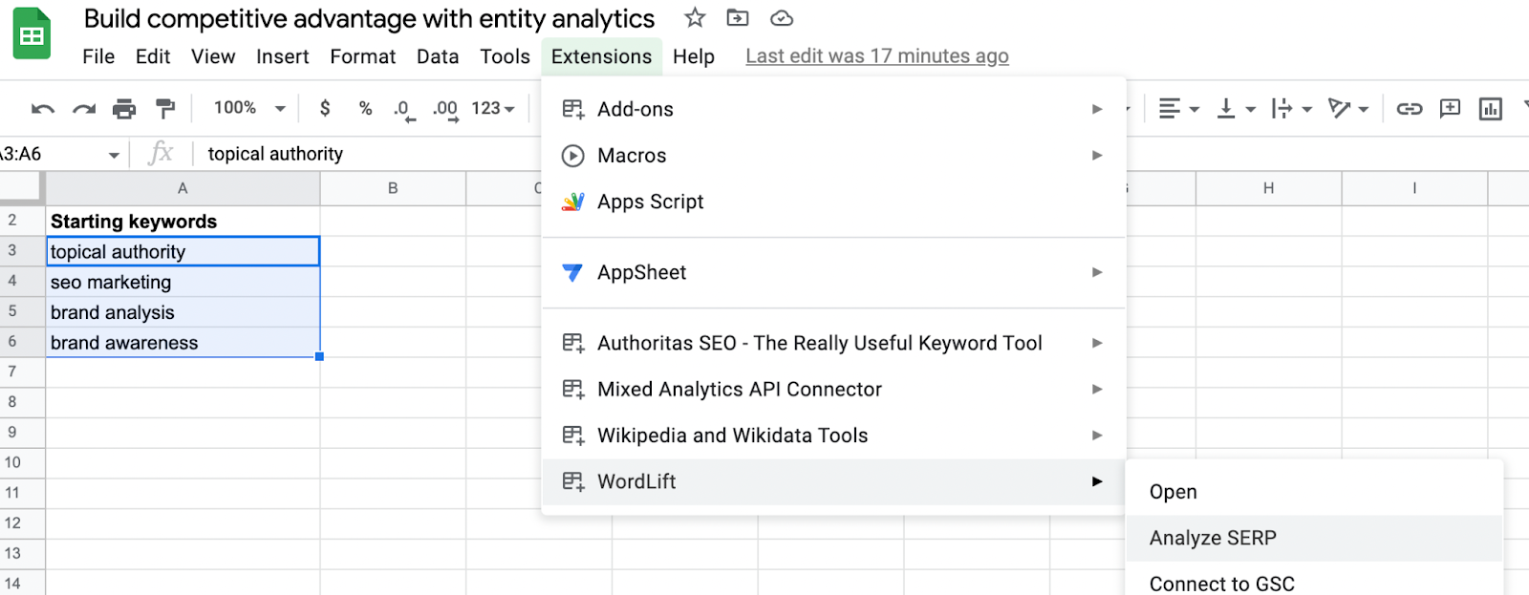
Task: Expand the Add-ons submenu
Action: point(1097,110)
